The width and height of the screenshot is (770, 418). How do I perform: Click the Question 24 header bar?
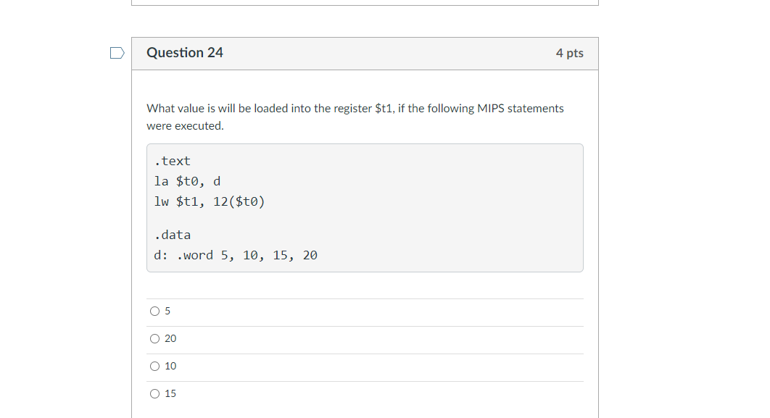(x=365, y=53)
